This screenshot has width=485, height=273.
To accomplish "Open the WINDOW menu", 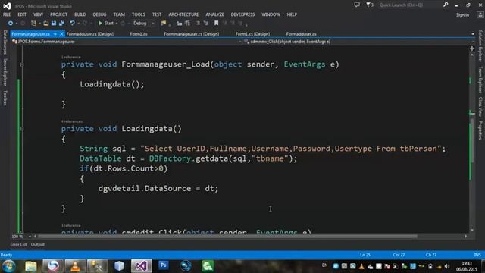I will [x=271, y=14].
